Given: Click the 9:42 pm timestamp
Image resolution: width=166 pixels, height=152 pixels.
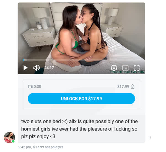Looking at the screenshot, I should [25, 147].
